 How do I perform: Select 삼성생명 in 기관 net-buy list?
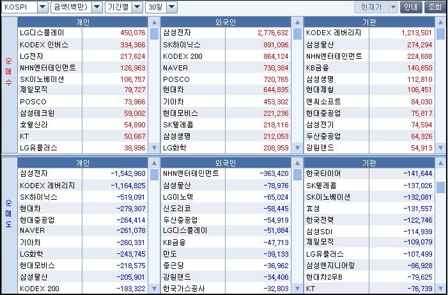(x=369, y=79)
